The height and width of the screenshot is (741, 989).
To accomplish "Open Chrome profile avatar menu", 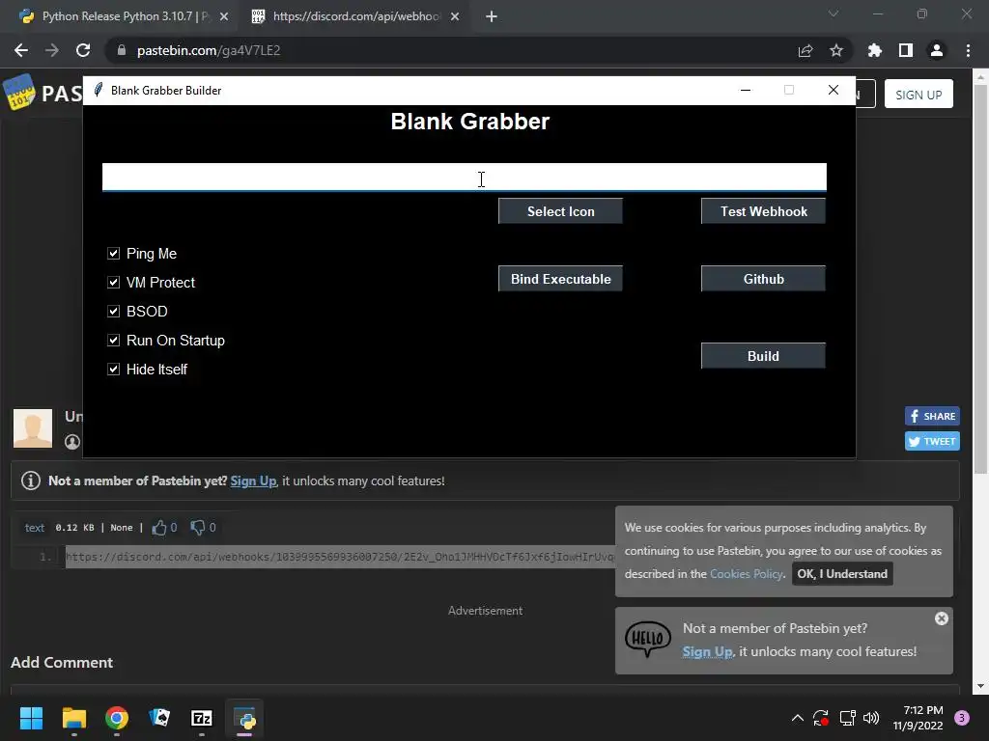I will (937, 50).
